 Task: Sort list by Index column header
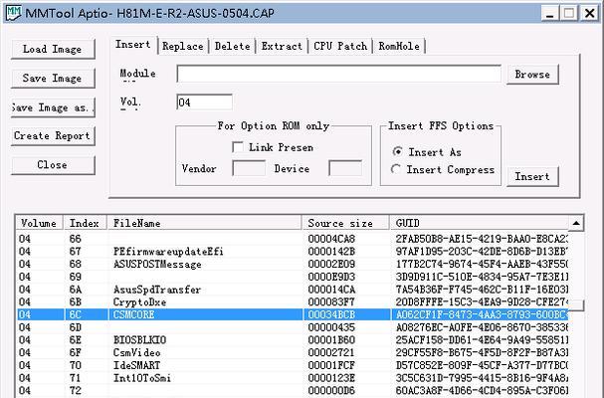[x=86, y=223]
